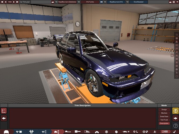This screenshot has width=179, height=134.
Task: Switch to Test Track mode
Action: [x=164, y=120]
